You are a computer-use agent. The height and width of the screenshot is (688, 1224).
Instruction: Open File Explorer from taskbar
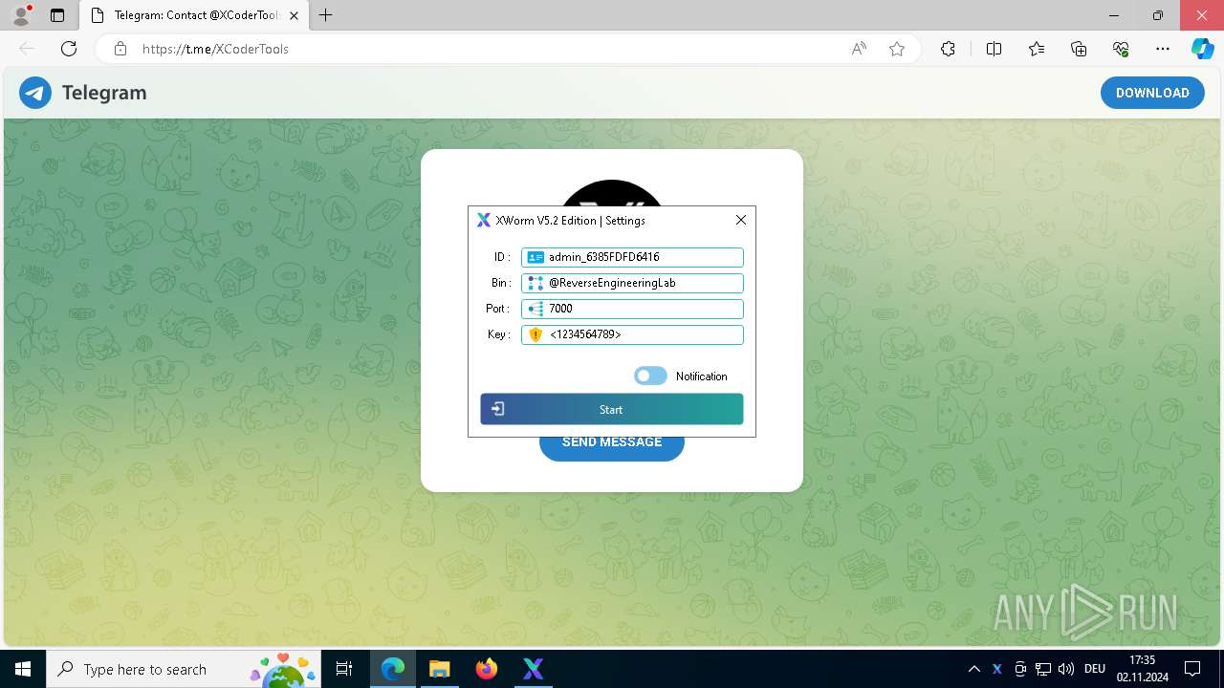(439, 669)
